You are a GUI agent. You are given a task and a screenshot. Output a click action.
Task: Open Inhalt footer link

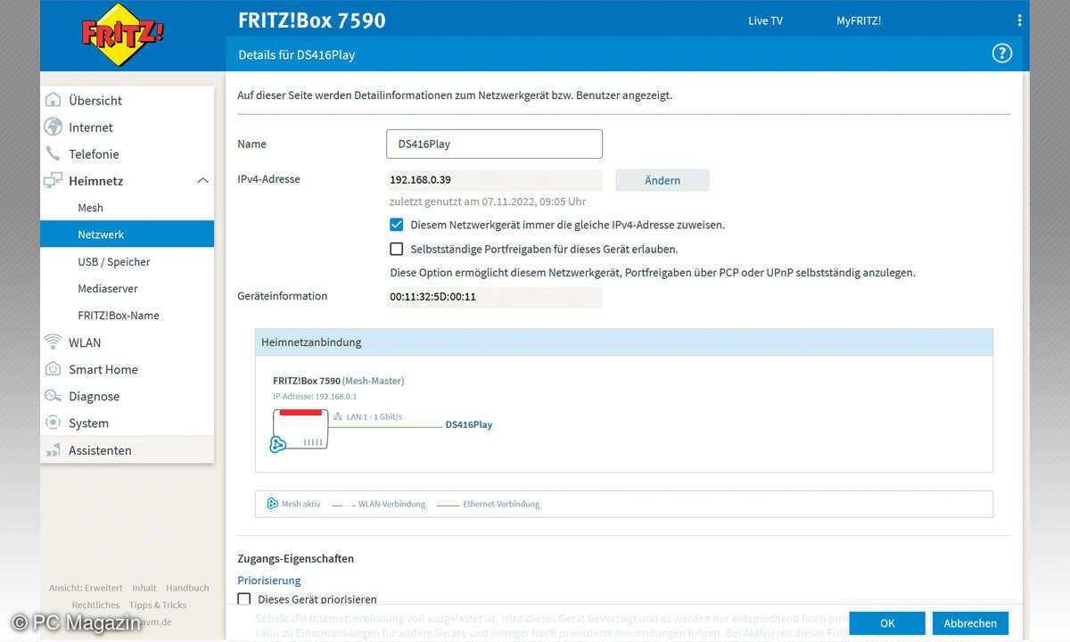coord(144,588)
